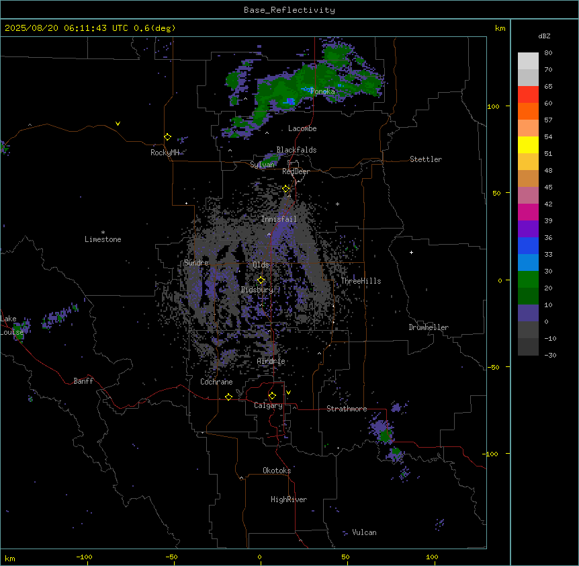Image resolution: width=579 pixels, height=566 pixels.
Task: Click the ThreeHills label
Action: coord(361,281)
